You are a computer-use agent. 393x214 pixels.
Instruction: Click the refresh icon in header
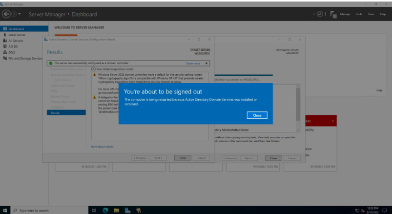click(320, 14)
